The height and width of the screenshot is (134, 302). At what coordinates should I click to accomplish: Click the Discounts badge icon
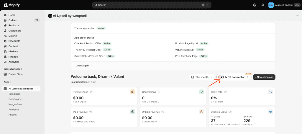pos(5,41)
